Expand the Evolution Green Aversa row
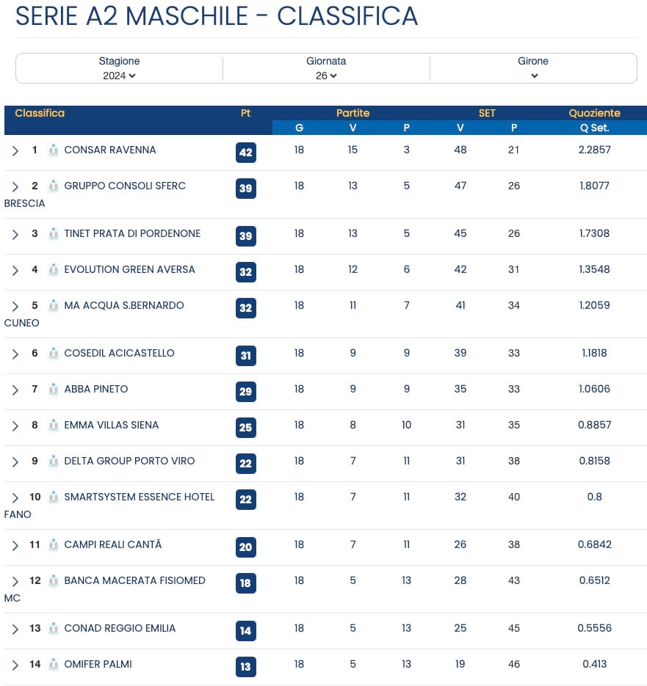Viewport: 647px width, 686px height. click(x=15, y=271)
